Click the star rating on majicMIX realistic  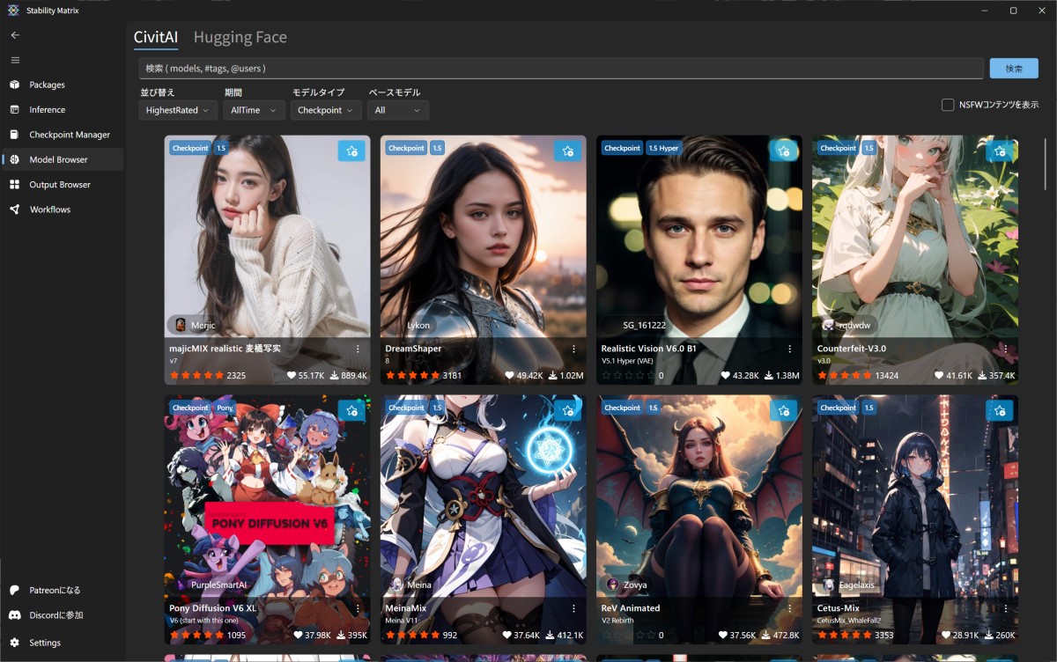[196, 375]
